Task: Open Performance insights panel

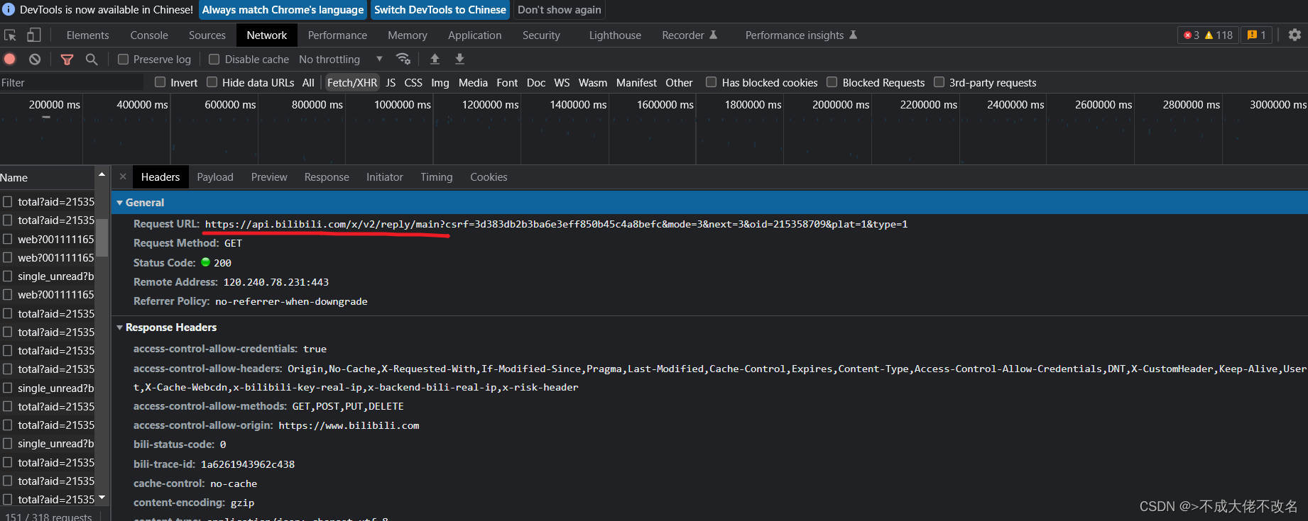Action: click(x=801, y=35)
